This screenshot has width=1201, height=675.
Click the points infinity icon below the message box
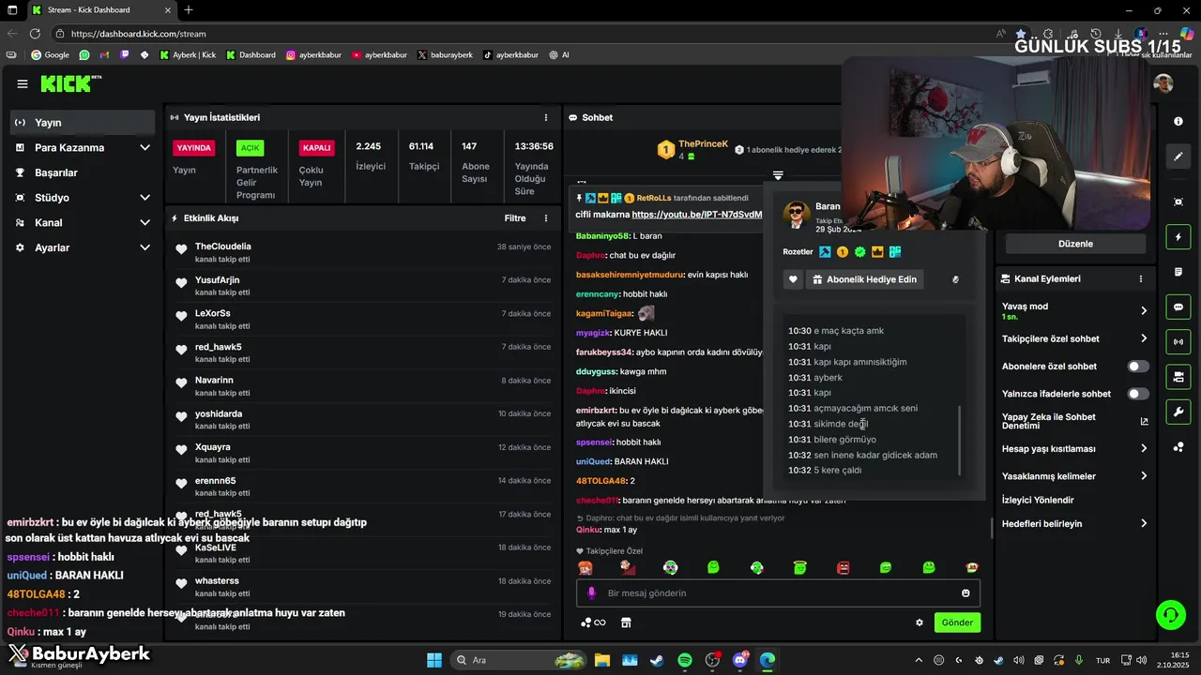pos(593,622)
